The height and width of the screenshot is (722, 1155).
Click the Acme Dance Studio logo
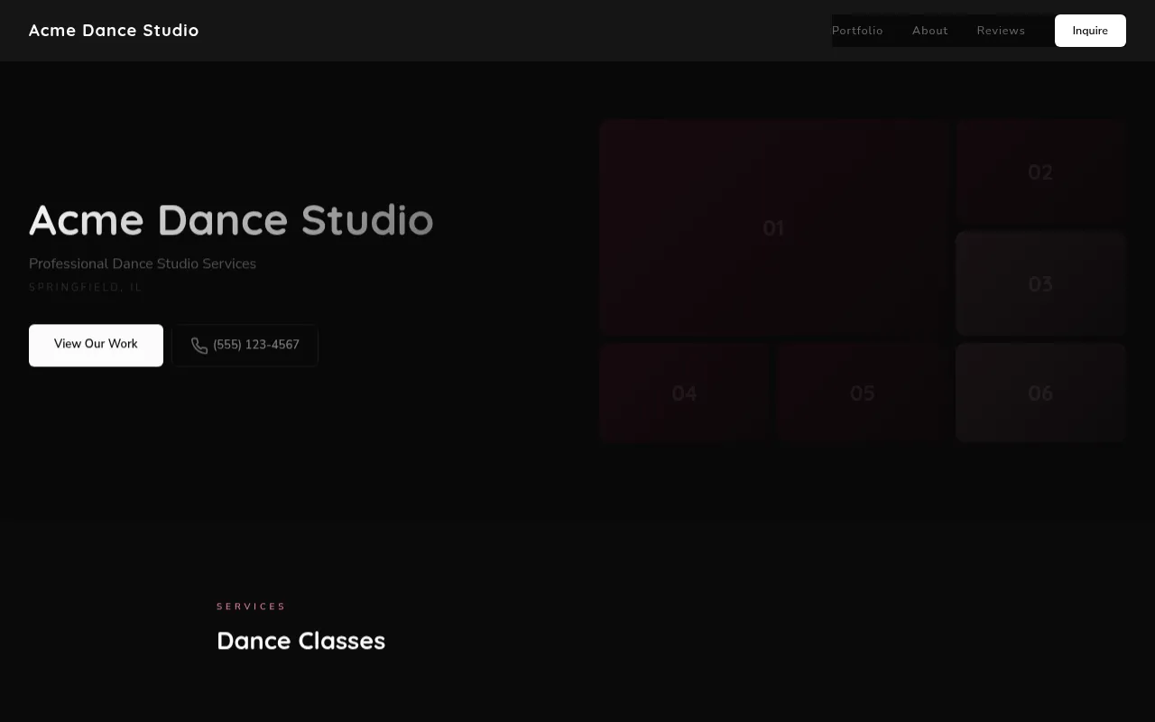click(x=114, y=30)
